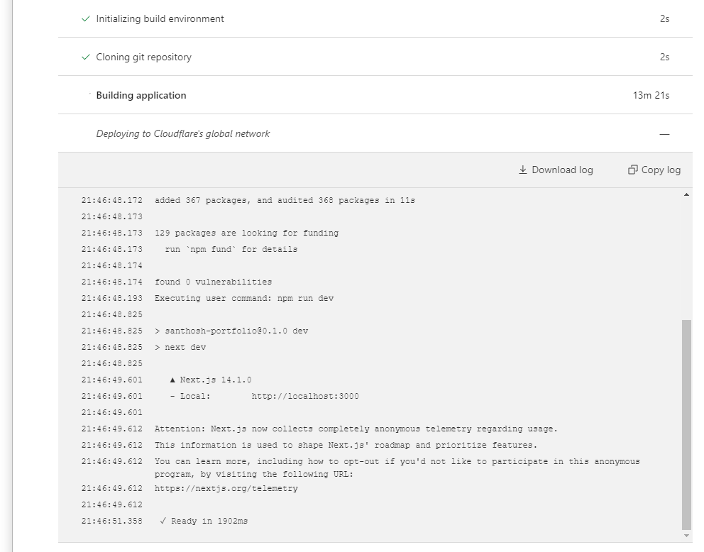The image size is (704, 552).
Task: Click the http://localhost:3000 URL in the log
Action: click(x=305, y=397)
